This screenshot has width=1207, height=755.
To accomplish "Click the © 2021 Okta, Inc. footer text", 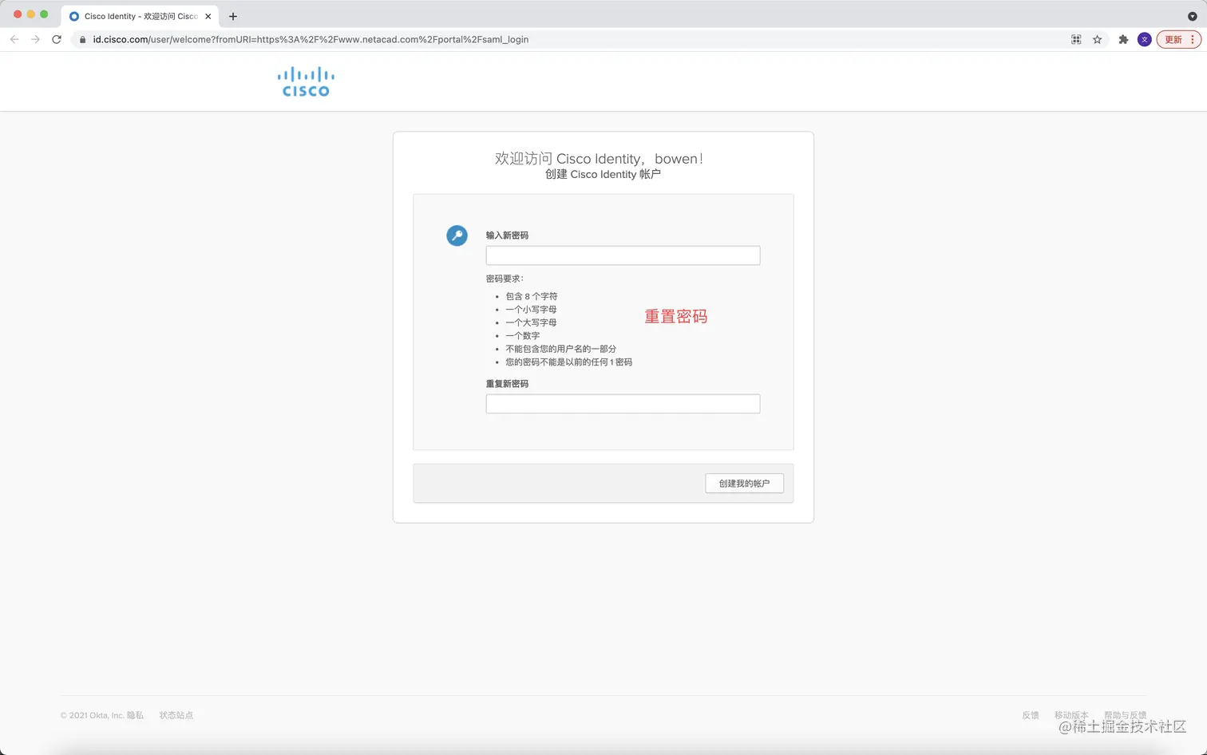I will (x=92, y=715).
